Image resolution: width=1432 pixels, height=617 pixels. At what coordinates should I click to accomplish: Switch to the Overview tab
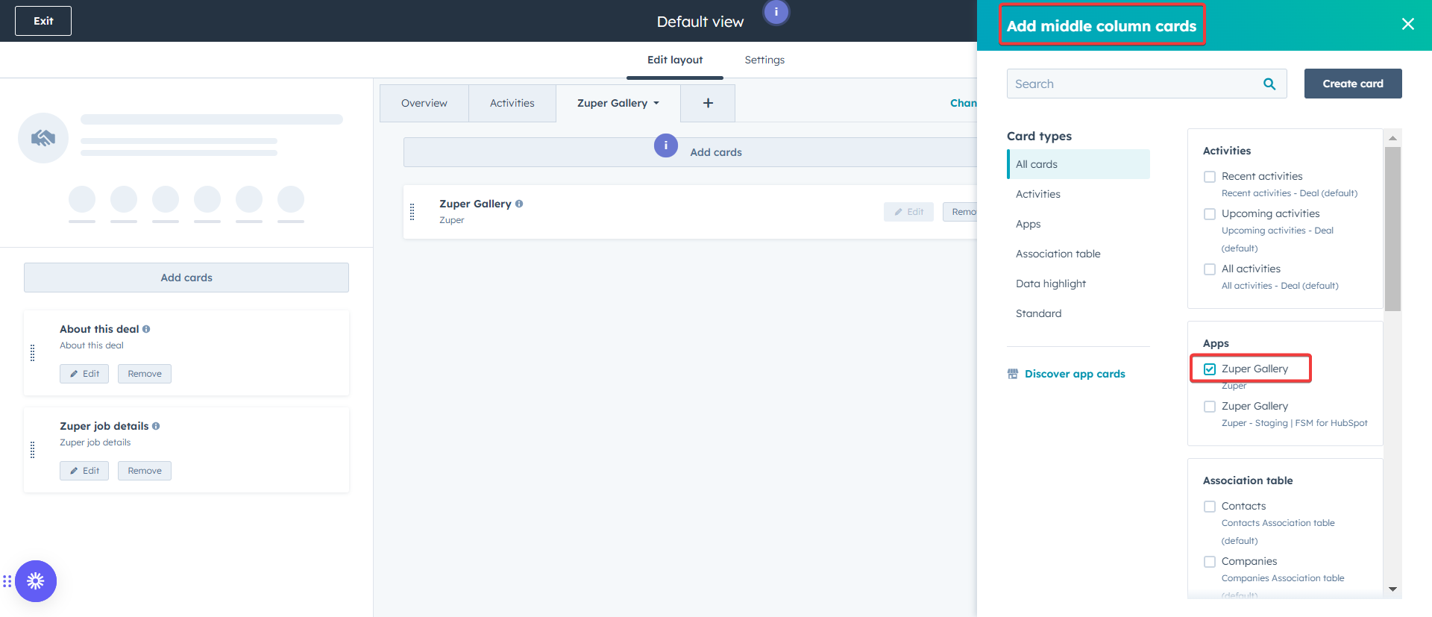tap(424, 103)
